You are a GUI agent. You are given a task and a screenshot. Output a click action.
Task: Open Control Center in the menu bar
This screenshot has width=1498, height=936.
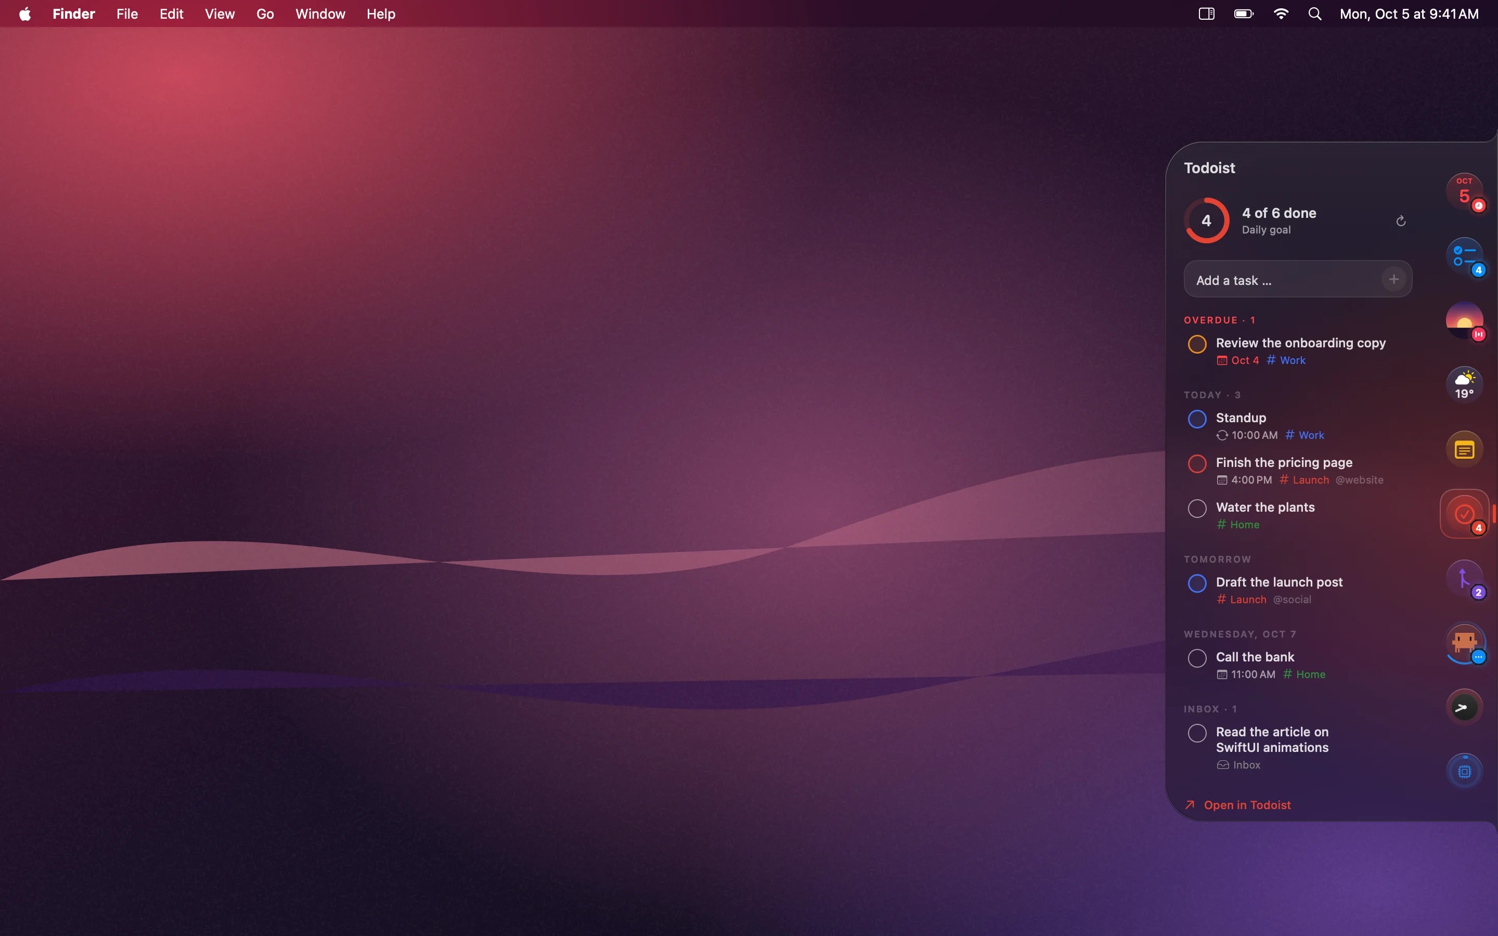(x=1206, y=14)
